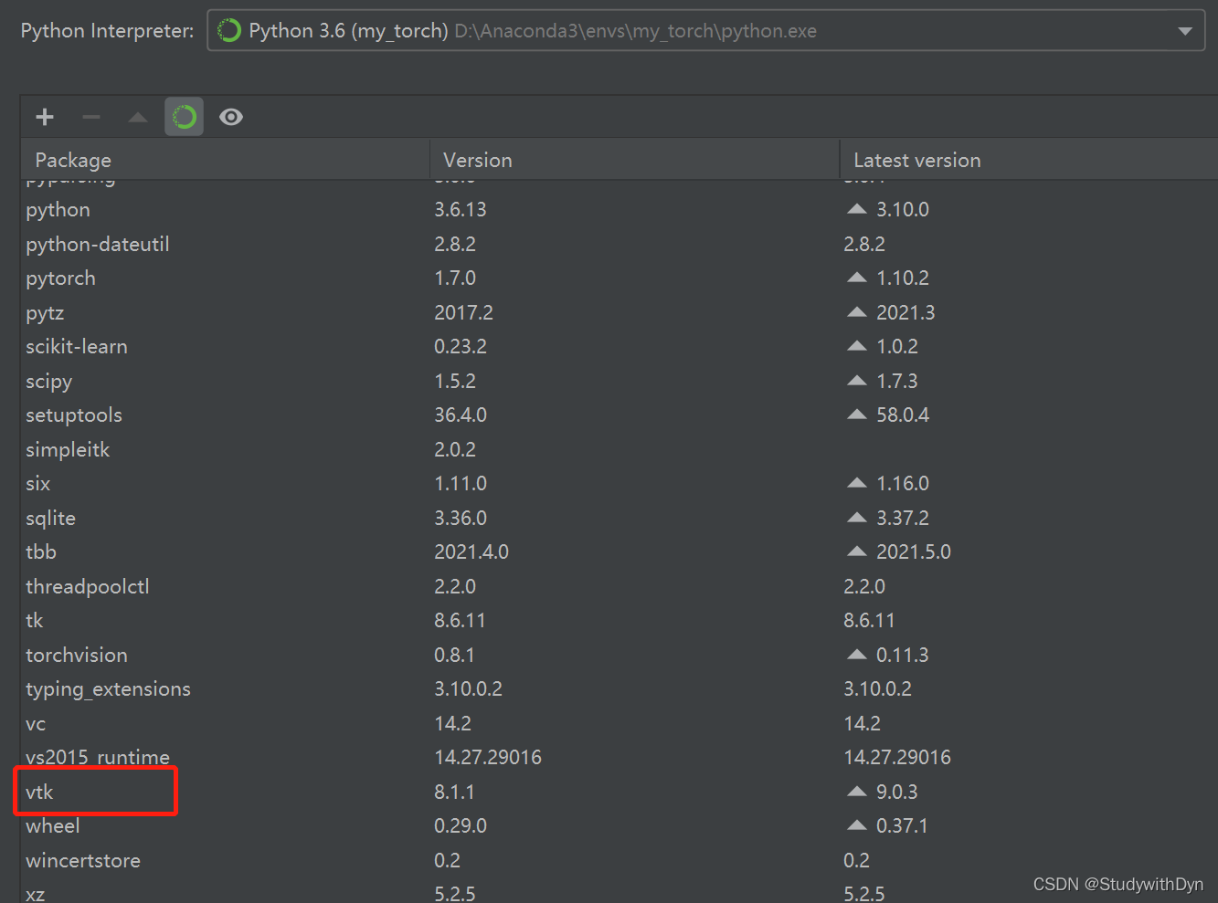
Task: Click scipy latest version 1.7.3
Action: pos(897,381)
